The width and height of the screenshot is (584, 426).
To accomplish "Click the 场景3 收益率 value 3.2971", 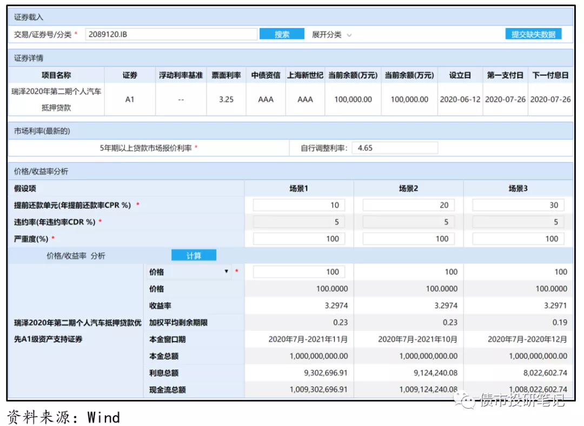I will point(555,306).
